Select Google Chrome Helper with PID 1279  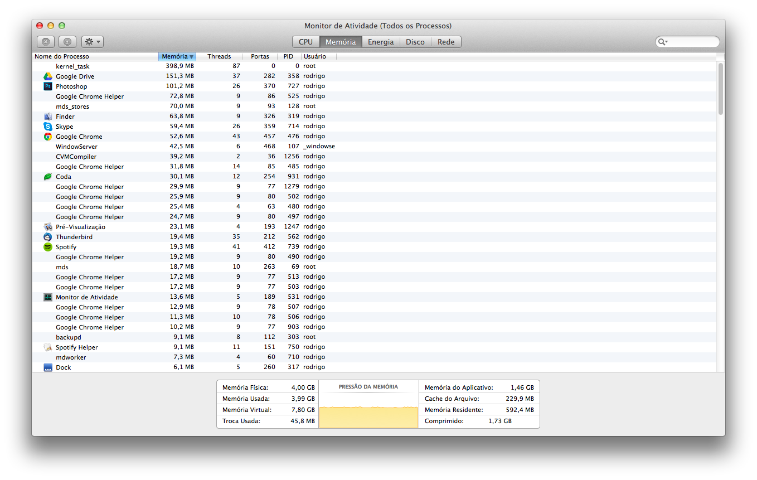374,187
